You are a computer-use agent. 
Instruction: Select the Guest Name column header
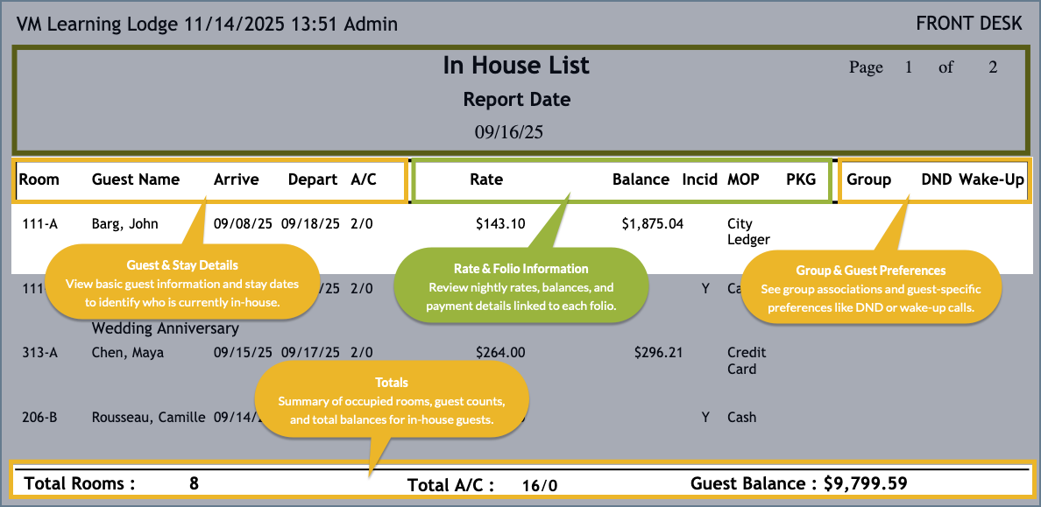[x=136, y=180]
